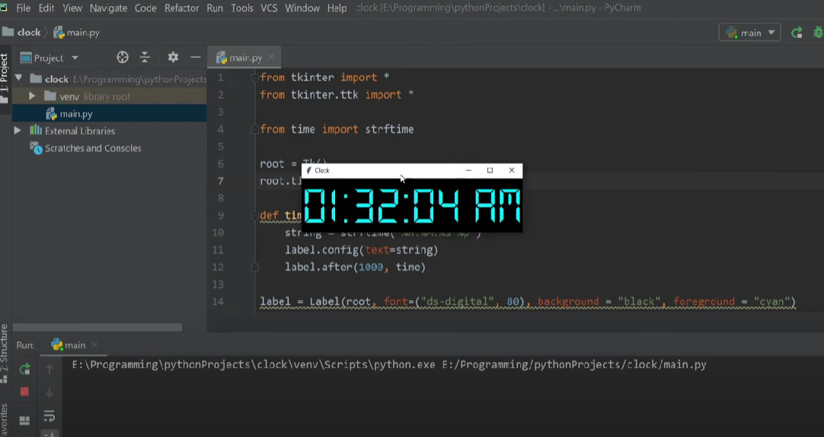Collapse the clock project root folder
The height and width of the screenshot is (437, 824).
18,79
